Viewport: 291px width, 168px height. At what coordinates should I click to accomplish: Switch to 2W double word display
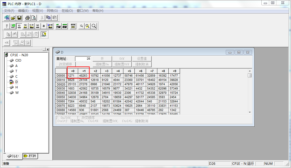tap(58, 26)
